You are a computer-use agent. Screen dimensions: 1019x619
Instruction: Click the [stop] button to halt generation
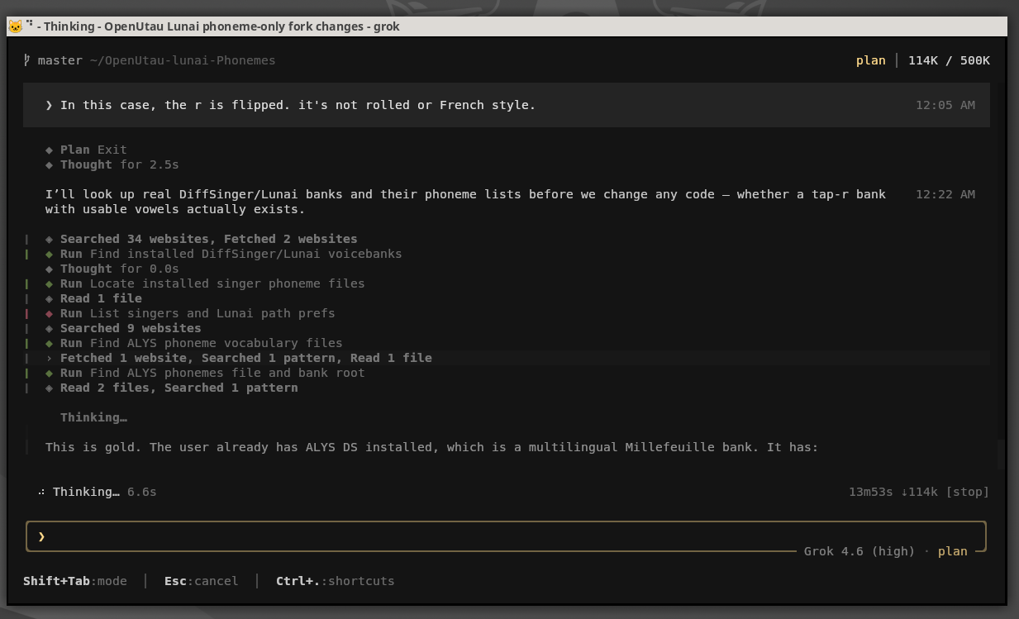[967, 492]
